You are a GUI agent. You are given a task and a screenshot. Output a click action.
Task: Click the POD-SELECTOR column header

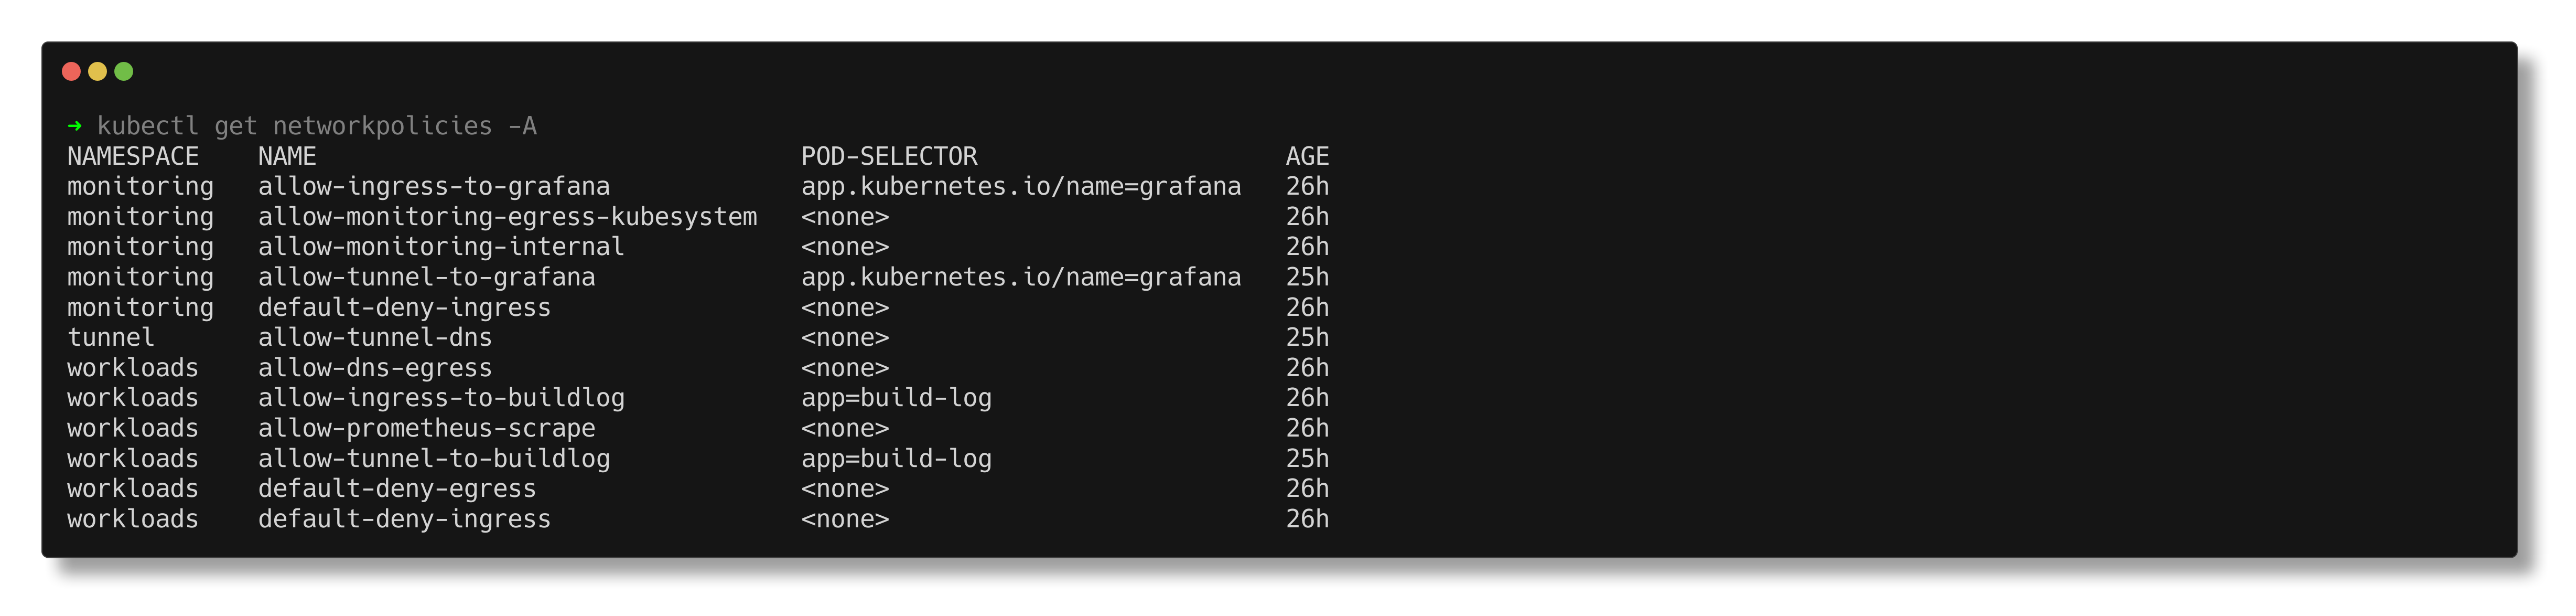(x=889, y=156)
